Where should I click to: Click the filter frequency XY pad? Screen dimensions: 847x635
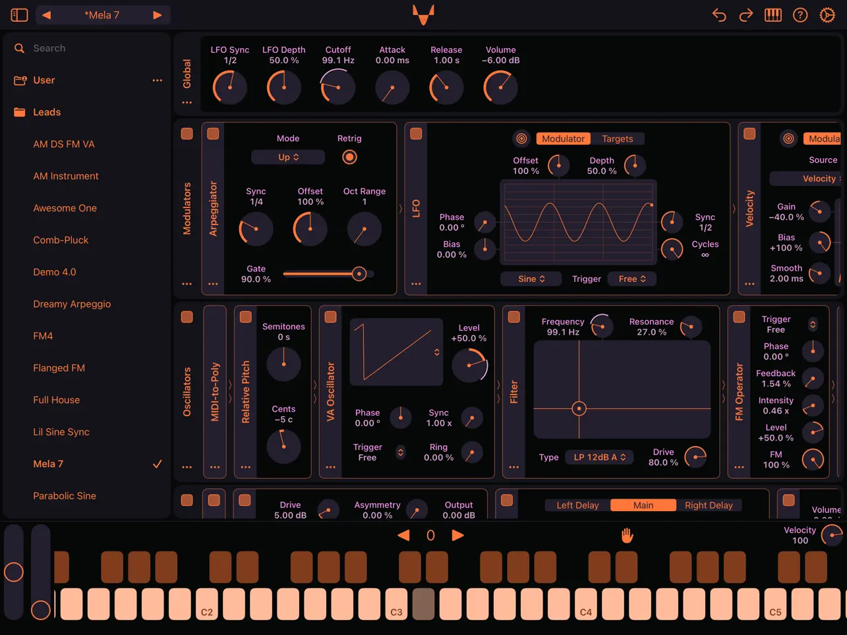point(622,389)
